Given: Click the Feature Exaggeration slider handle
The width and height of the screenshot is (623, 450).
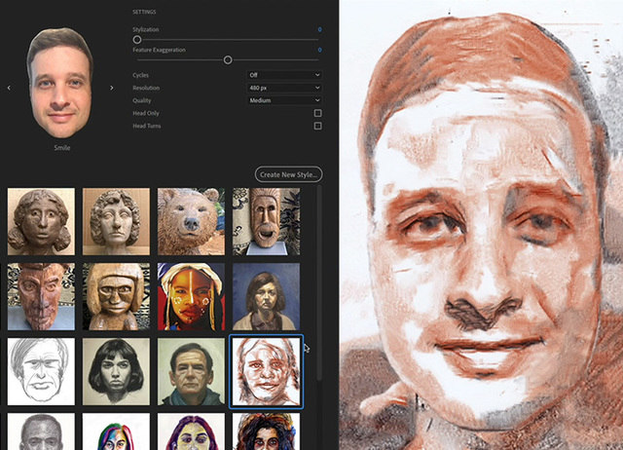Looking at the screenshot, I should click(x=228, y=59).
